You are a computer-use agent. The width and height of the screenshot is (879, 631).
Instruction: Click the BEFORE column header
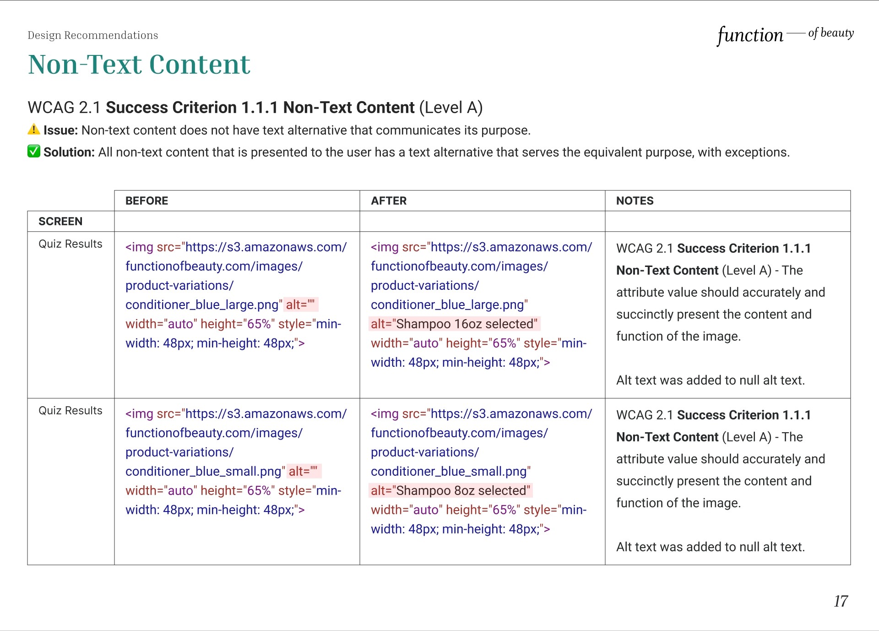(147, 201)
